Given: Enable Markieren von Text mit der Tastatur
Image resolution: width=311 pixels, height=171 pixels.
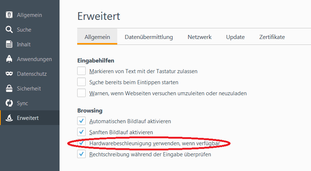Looking at the screenshot, I should 81,71.
